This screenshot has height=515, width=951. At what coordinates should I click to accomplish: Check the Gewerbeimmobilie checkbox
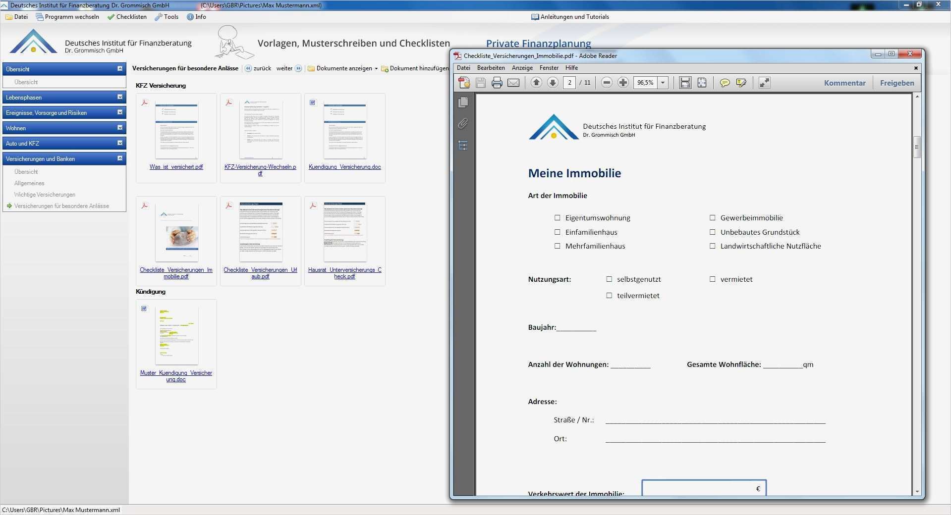pyautogui.click(x=712, y=218)
